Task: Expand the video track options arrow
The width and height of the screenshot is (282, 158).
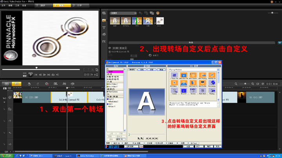Action: click(x=4, y=102)
